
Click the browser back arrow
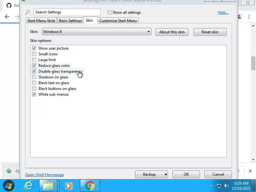[x=7, y=17]
